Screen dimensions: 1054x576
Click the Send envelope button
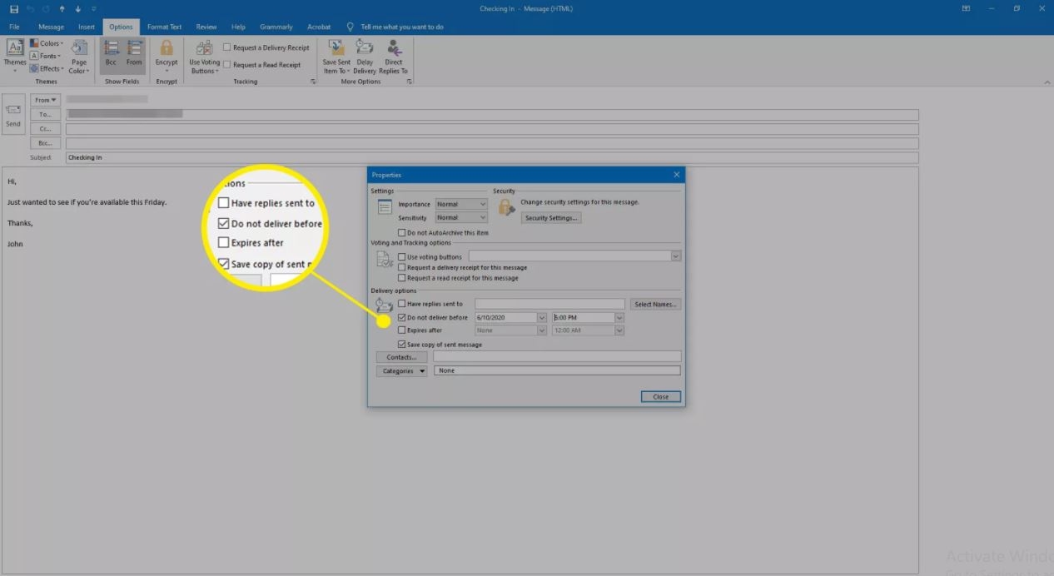(13, 114)
